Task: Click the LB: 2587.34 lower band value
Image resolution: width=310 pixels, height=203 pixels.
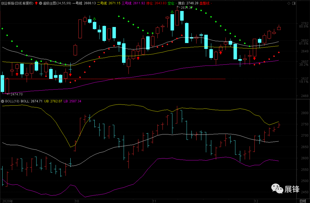Action: pos(72,101)
